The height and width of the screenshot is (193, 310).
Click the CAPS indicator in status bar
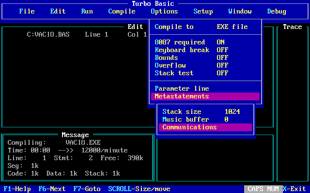pyautogui.click(x=255, y=189)
